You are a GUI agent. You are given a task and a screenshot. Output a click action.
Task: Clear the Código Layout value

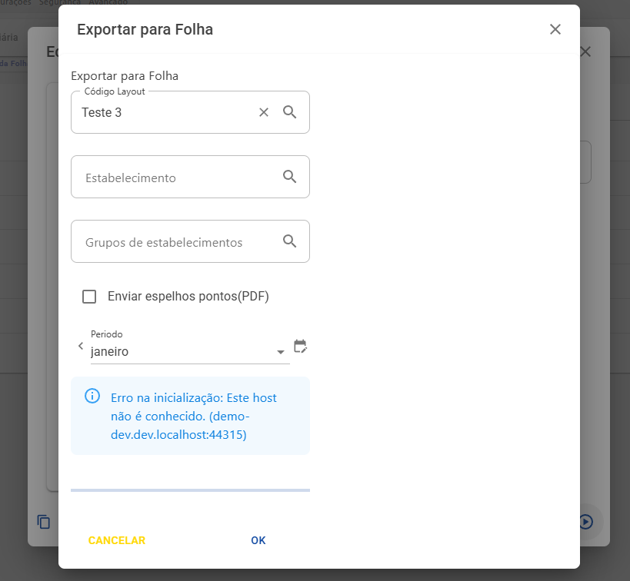pos(264,112)
